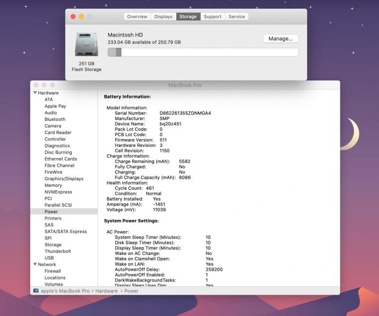Click the System Power Settings heading
This screenshot has height=316, width=379.
click(131, 220)
